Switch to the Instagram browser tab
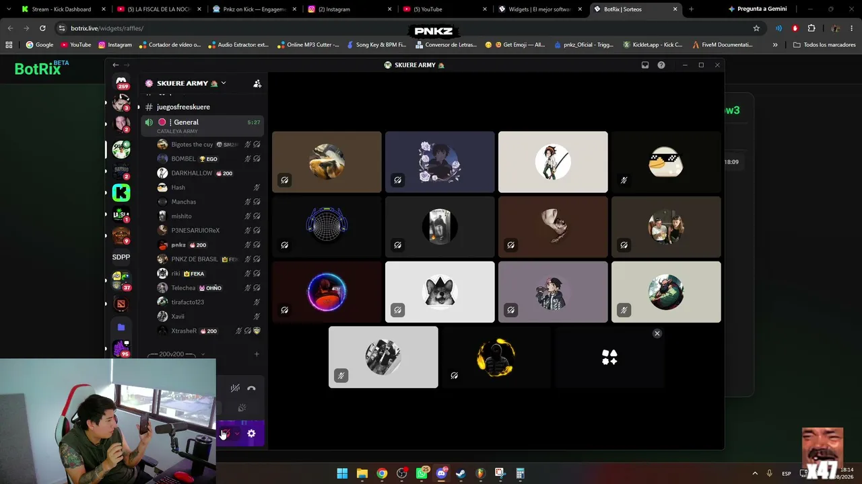The width and height of the screenshot is (862, 484). click(x=351, y=9)
